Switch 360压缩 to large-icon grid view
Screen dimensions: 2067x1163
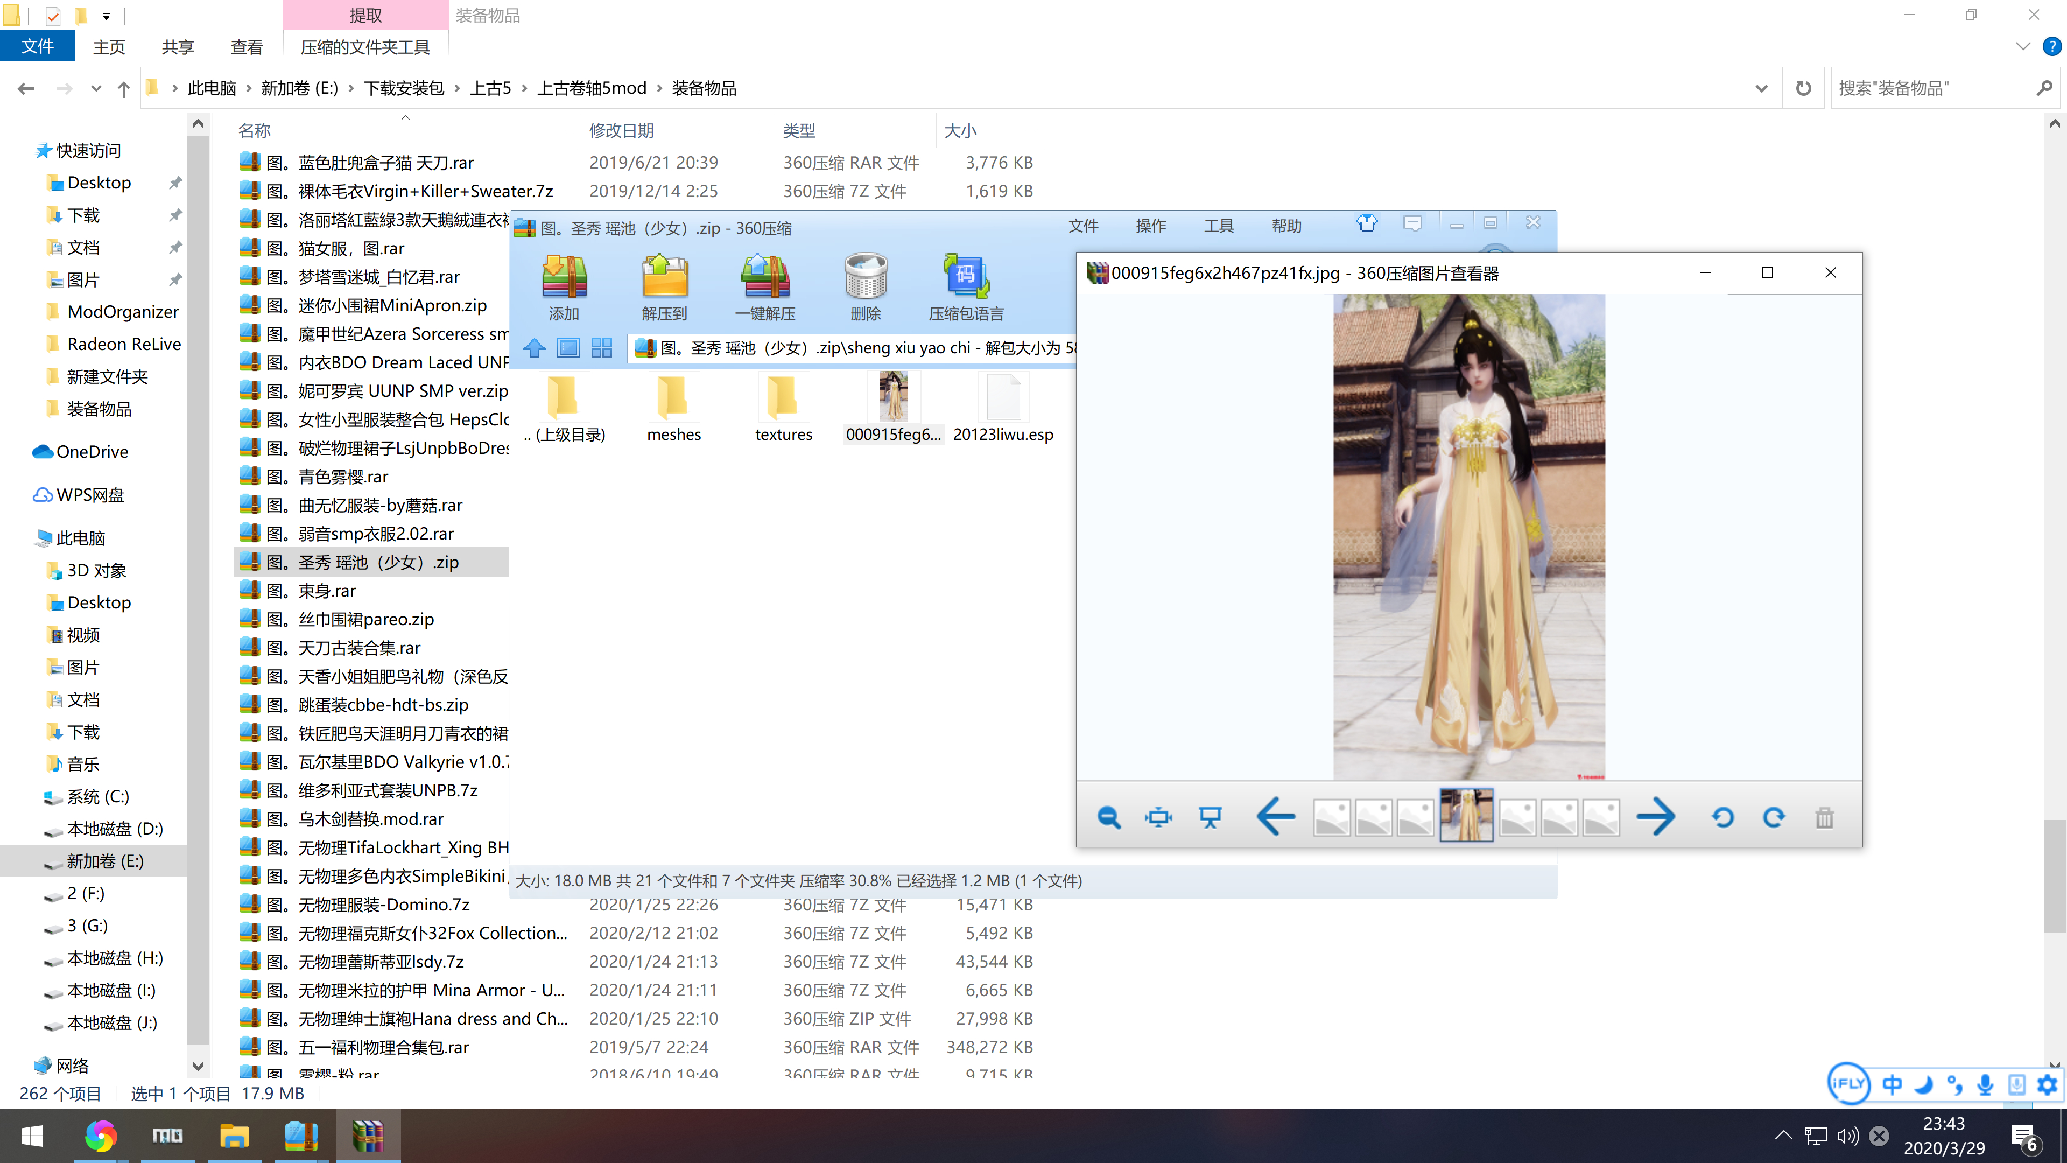coord(602,347)
